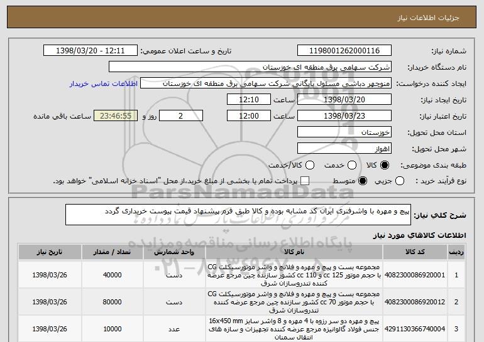Select the کالا radio button
The height and width of the screenshot is (342, 484).
(385, 164)
